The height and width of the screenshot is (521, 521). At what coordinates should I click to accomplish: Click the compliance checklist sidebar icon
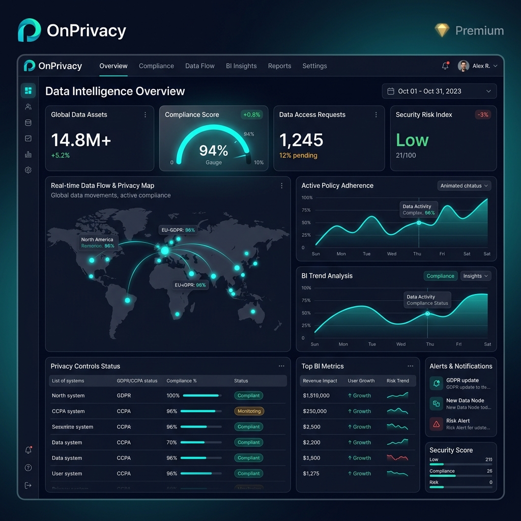tap(28, 138)
